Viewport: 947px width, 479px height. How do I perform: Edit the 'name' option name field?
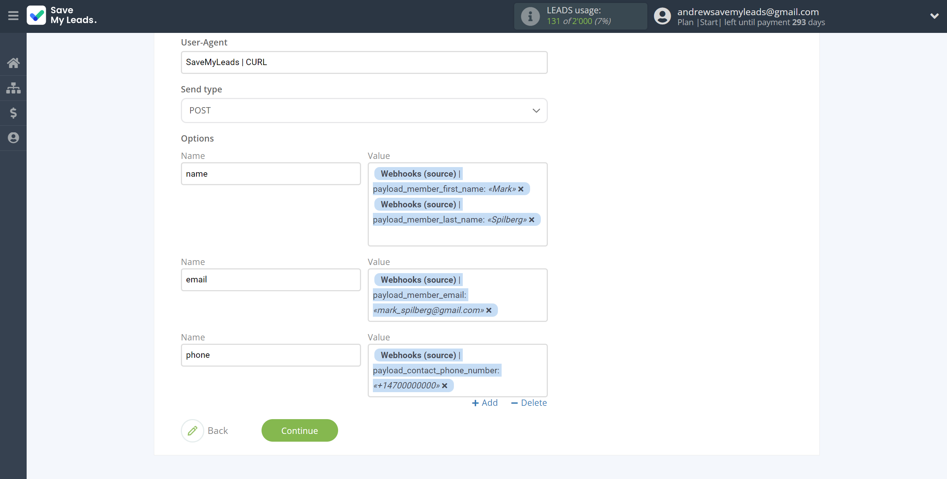271,174
